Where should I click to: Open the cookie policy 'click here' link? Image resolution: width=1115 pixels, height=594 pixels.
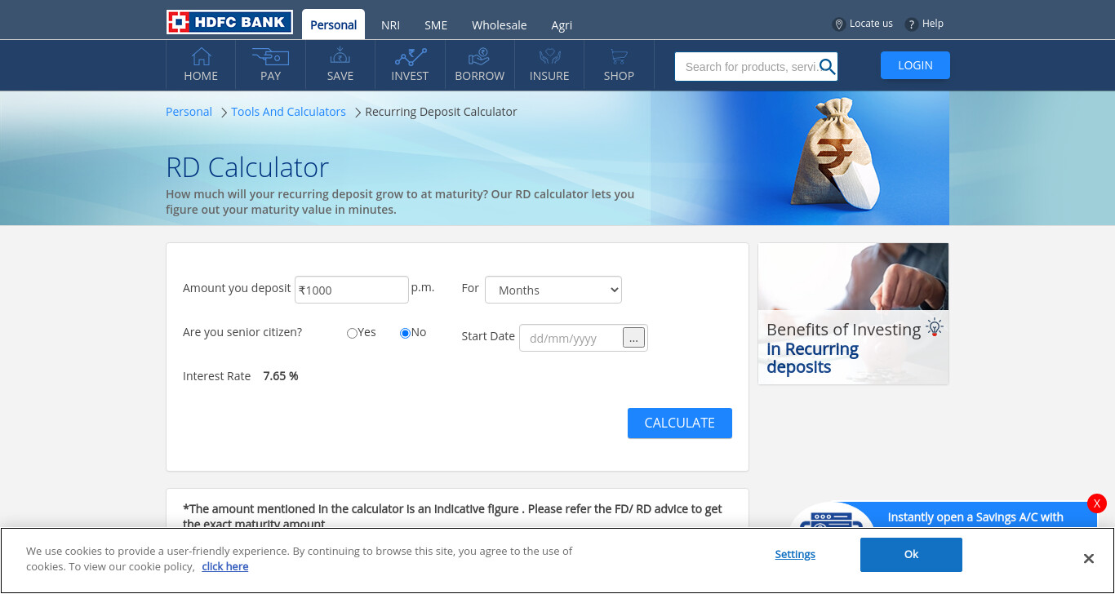pyautogui.click(x=225, y=566)
